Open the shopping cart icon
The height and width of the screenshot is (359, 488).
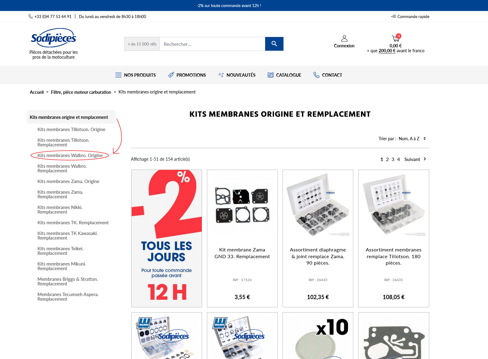point(396,38)
